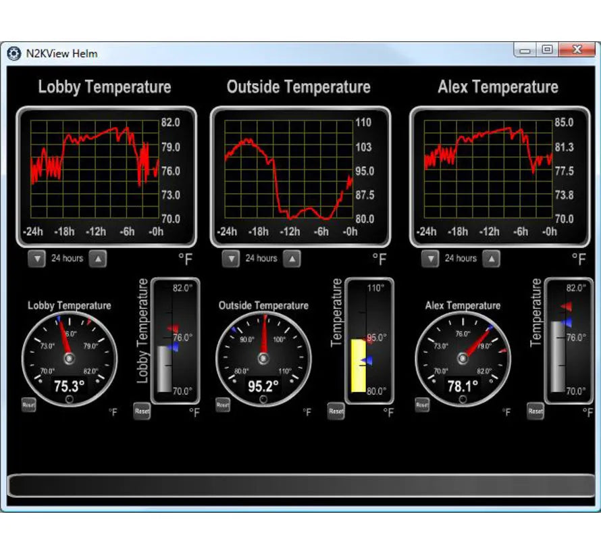Reset the Alex Temperature bar gauge

click(534, 411)
